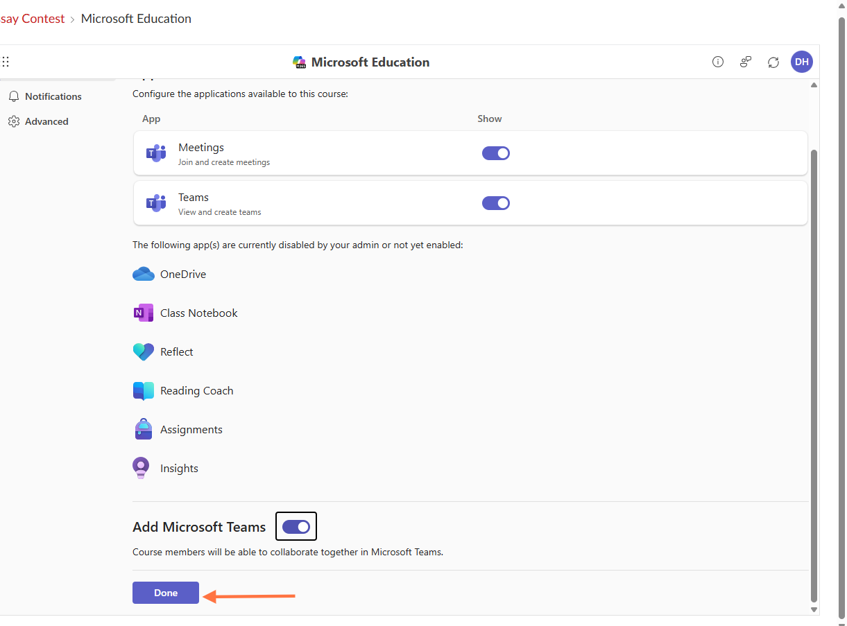Click the Reading Coach label
The height and width of the screenshot is (626, 847).
tap(197, 390)
